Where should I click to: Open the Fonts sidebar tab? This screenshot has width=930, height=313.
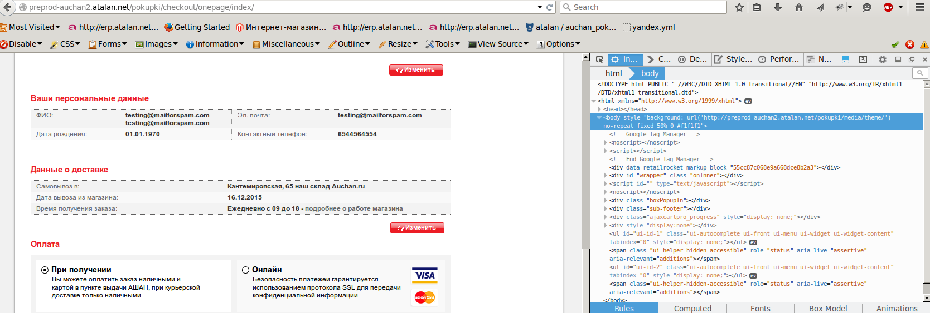click(x=761, y=308)
